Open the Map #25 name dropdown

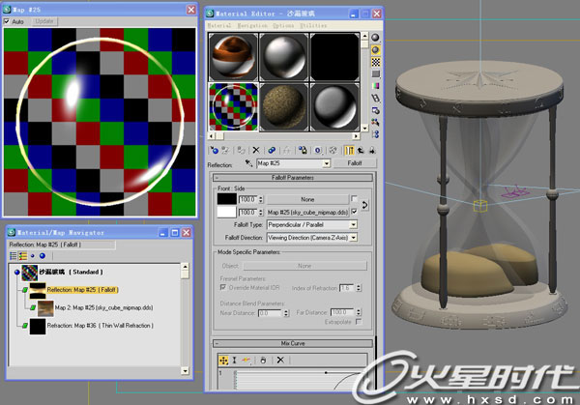[x=325, y=164]
